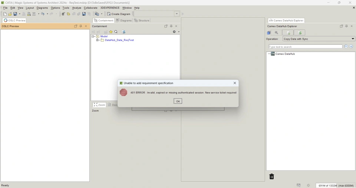Open the File menu
This screenshot has width=356, height=188.
tap(5, 8)
